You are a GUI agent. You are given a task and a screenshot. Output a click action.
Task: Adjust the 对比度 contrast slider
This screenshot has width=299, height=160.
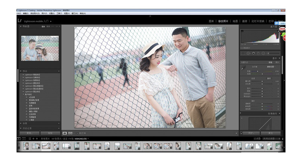click(x=262, y=84)
